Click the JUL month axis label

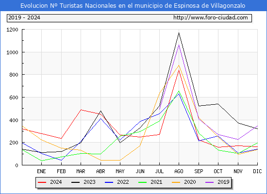click(159, 171)
